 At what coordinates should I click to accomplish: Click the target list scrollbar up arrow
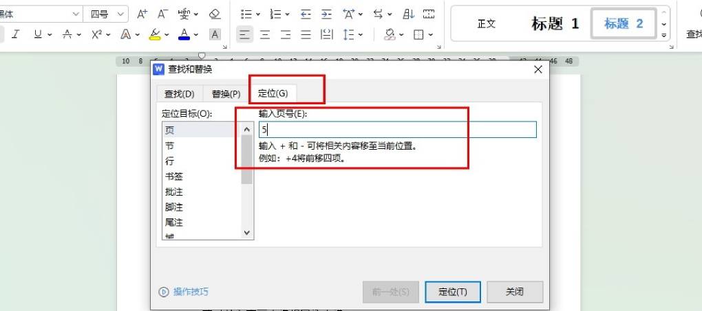point(246,129)
